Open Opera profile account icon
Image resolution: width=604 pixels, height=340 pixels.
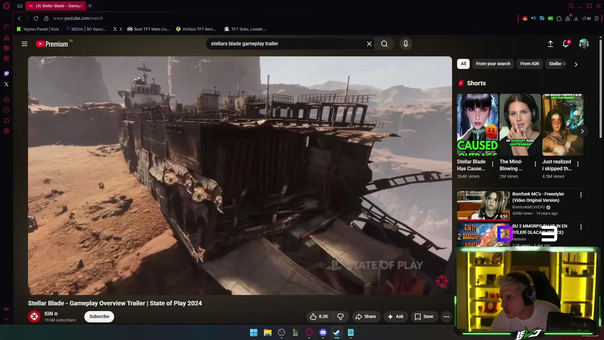(x=568, y=18)
